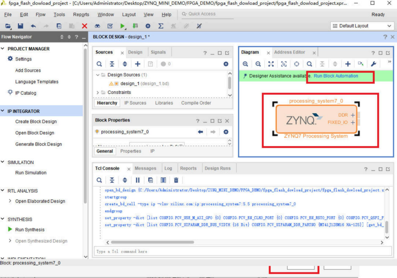Collapse the Design Sources tree node
Viewport: 397px width, 278px height.
click(x=98, y=75)
